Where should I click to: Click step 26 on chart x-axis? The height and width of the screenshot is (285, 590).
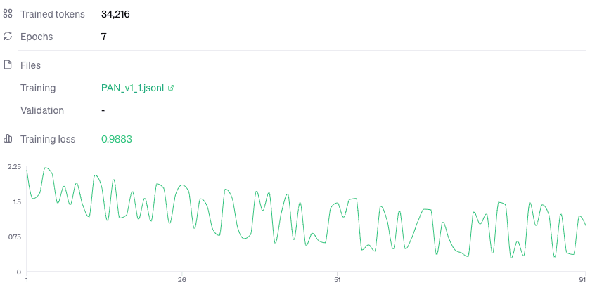click(x=182, y=279)
